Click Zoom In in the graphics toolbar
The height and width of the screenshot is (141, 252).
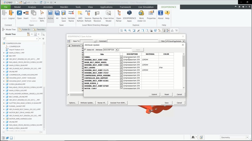point(125,31)
